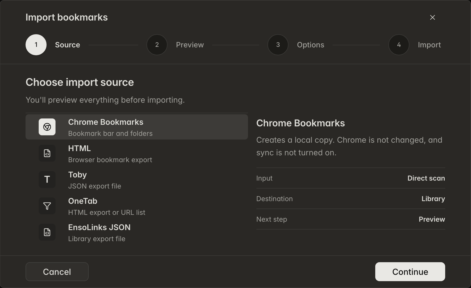
Task: Select step 1 circle in the stepper
Action: (36, 45)
